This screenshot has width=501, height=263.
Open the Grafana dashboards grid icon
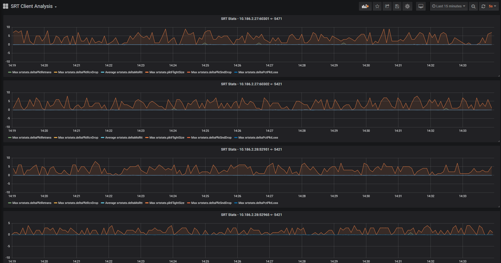pos(5,6)
